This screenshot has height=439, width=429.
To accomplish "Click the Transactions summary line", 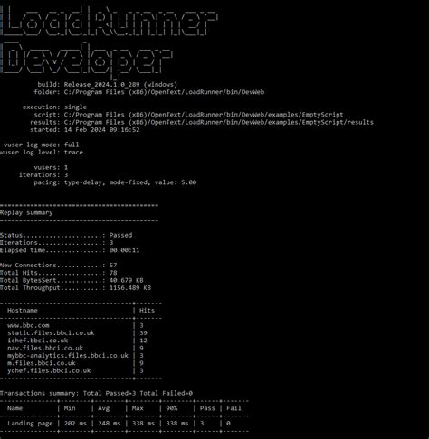I will click(96, 393).
